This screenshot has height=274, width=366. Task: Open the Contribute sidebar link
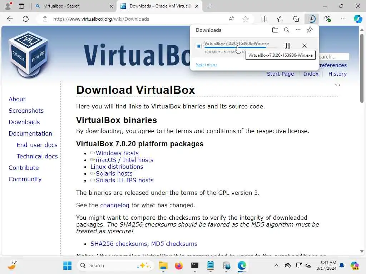tap(24, 168)
